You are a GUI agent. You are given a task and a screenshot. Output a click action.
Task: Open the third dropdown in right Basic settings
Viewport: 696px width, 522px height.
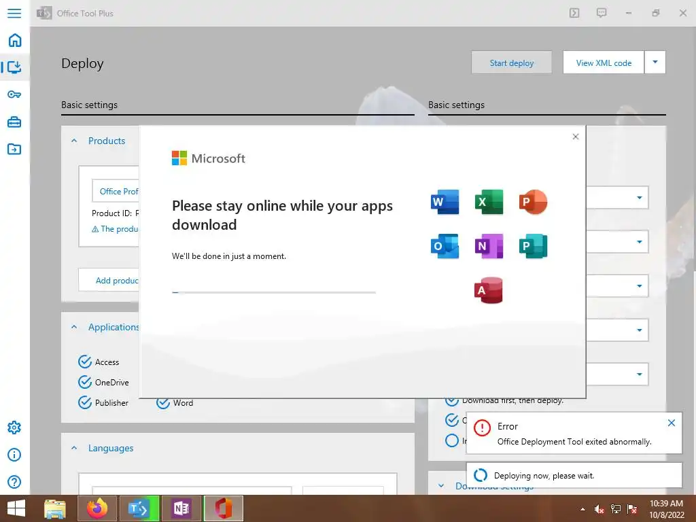click(x=639, y=286)
